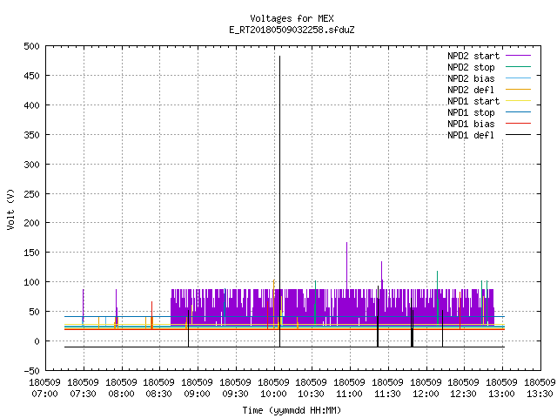Click the y-axis tick label "250"
Screen dimensions: 557x418
pyautogui.click(x=31, y=194)
